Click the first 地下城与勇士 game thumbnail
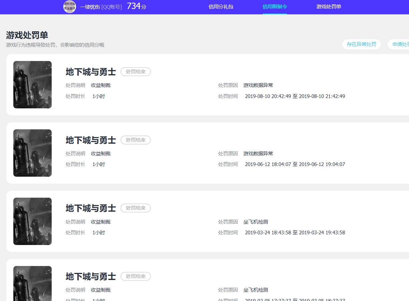The width and height of the screenshot is (409, 301). 32,85
